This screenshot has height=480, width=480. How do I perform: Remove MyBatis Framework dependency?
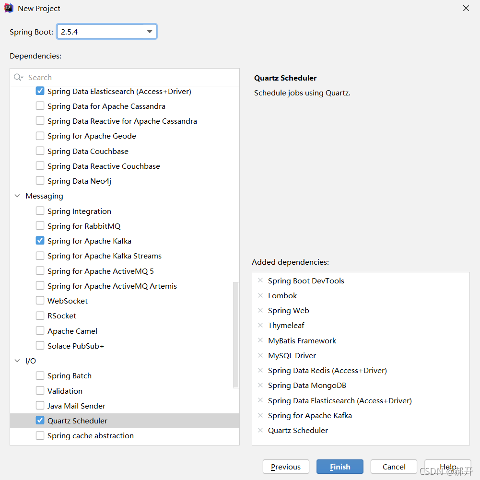[260, 340]
